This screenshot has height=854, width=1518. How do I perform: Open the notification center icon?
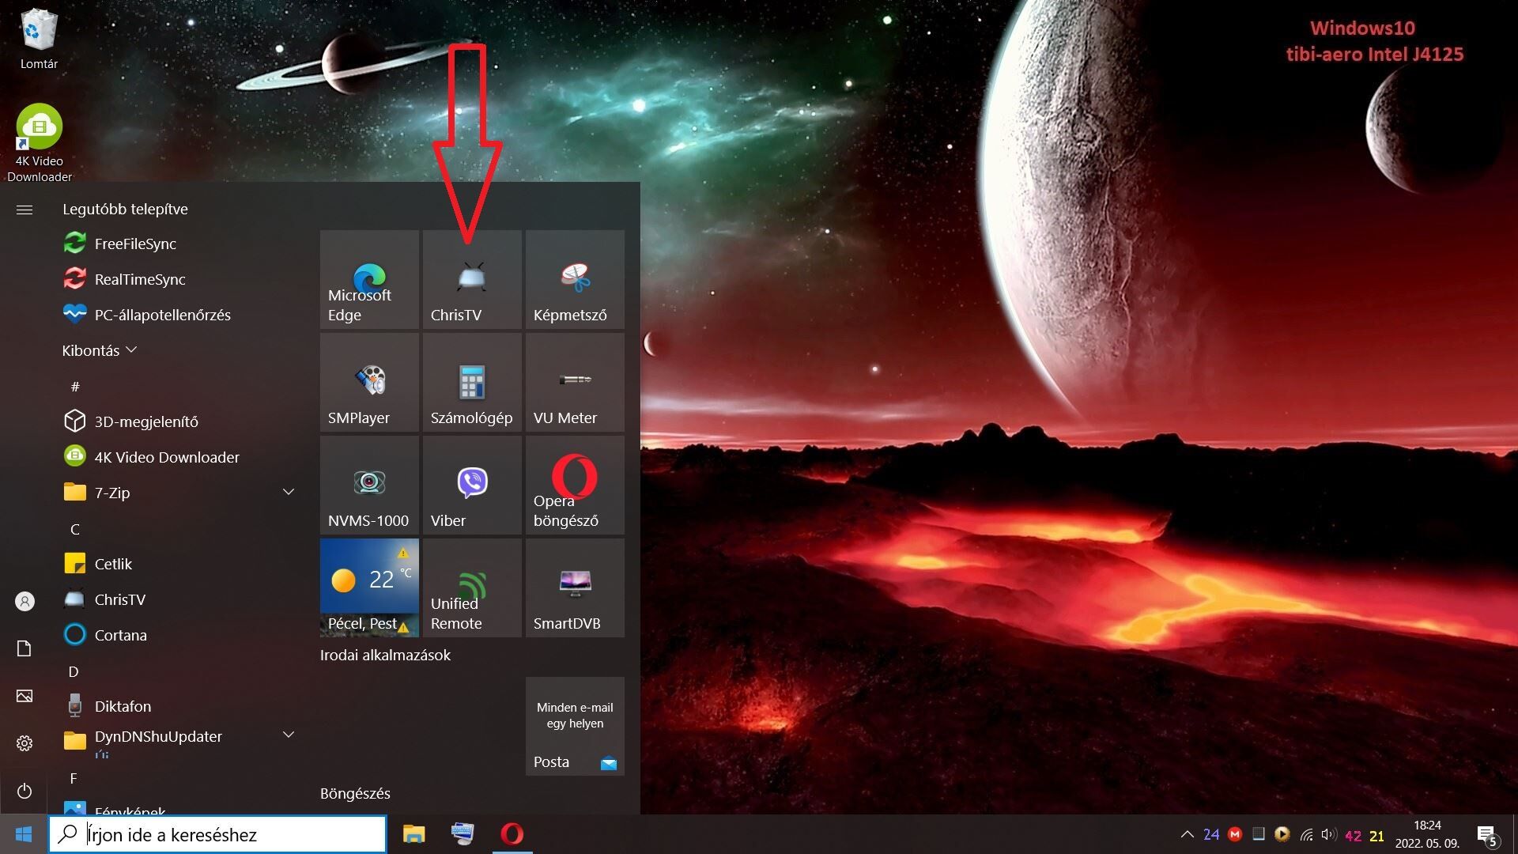[x=1487, y=835]
